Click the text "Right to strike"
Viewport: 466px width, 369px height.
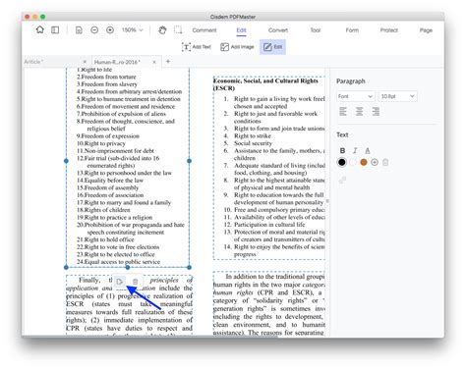[253, 135]
